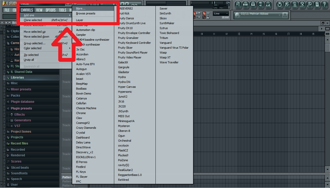This screenshot has height=188, width=330.
Task: Expand the Projects folder arrow in browser
Action: [5, 137]
